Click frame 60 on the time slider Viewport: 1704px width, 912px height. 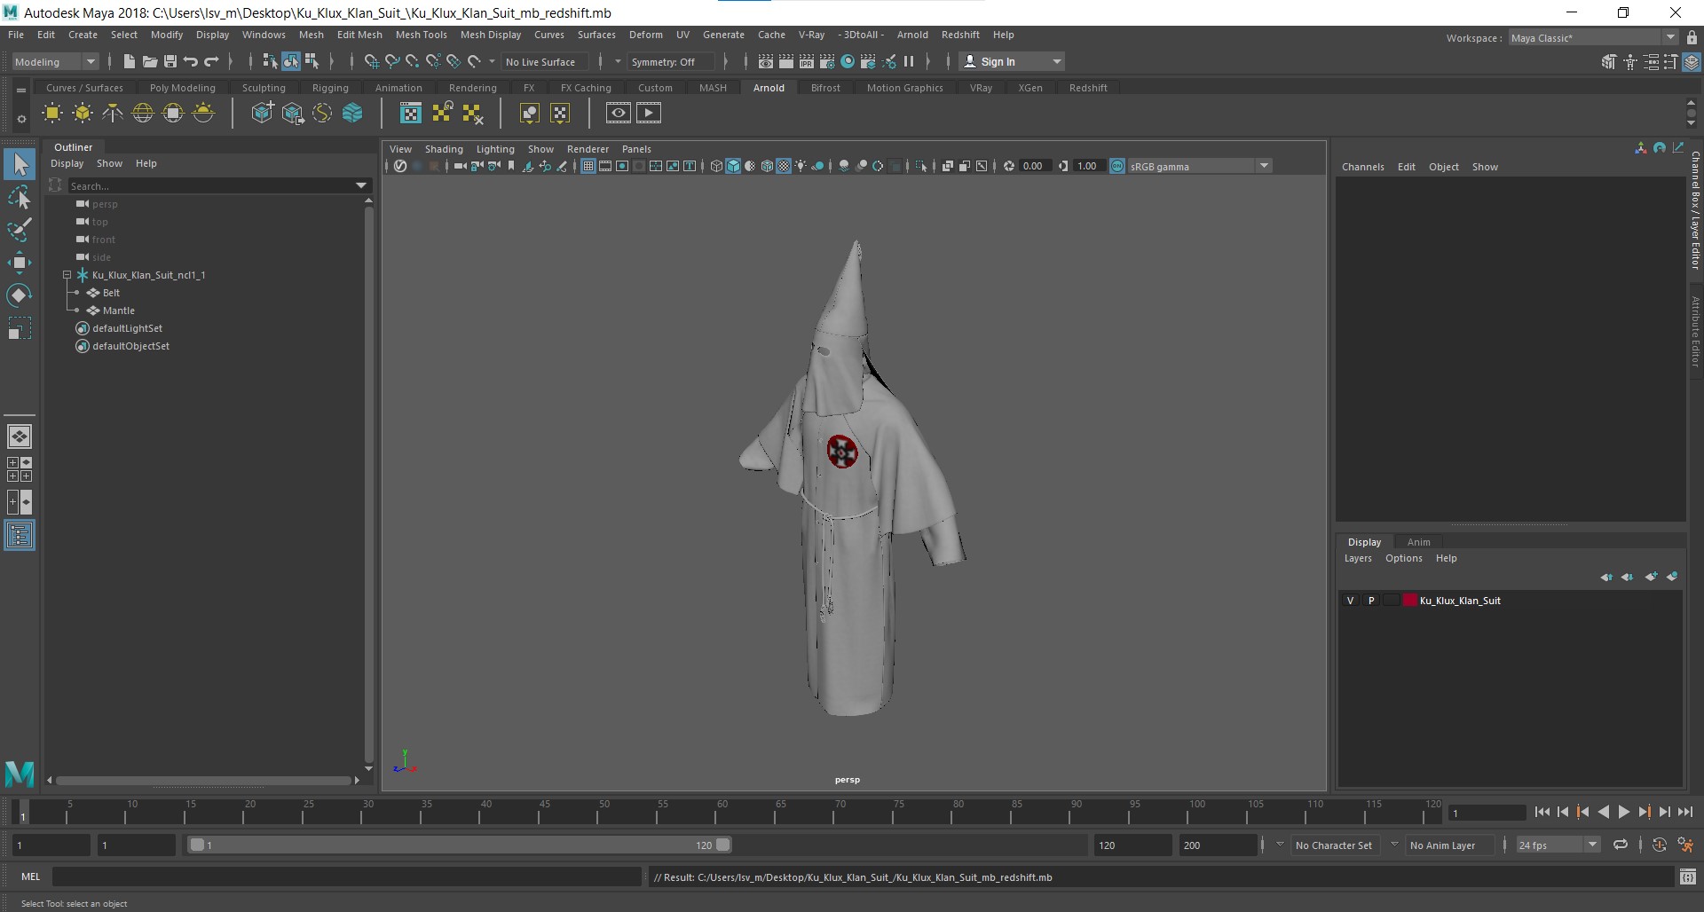tap(722, 812)
